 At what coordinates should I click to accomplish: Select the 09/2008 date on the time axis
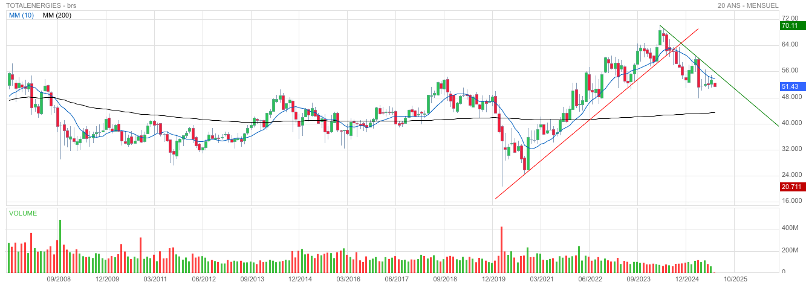[x=59, y=280]
